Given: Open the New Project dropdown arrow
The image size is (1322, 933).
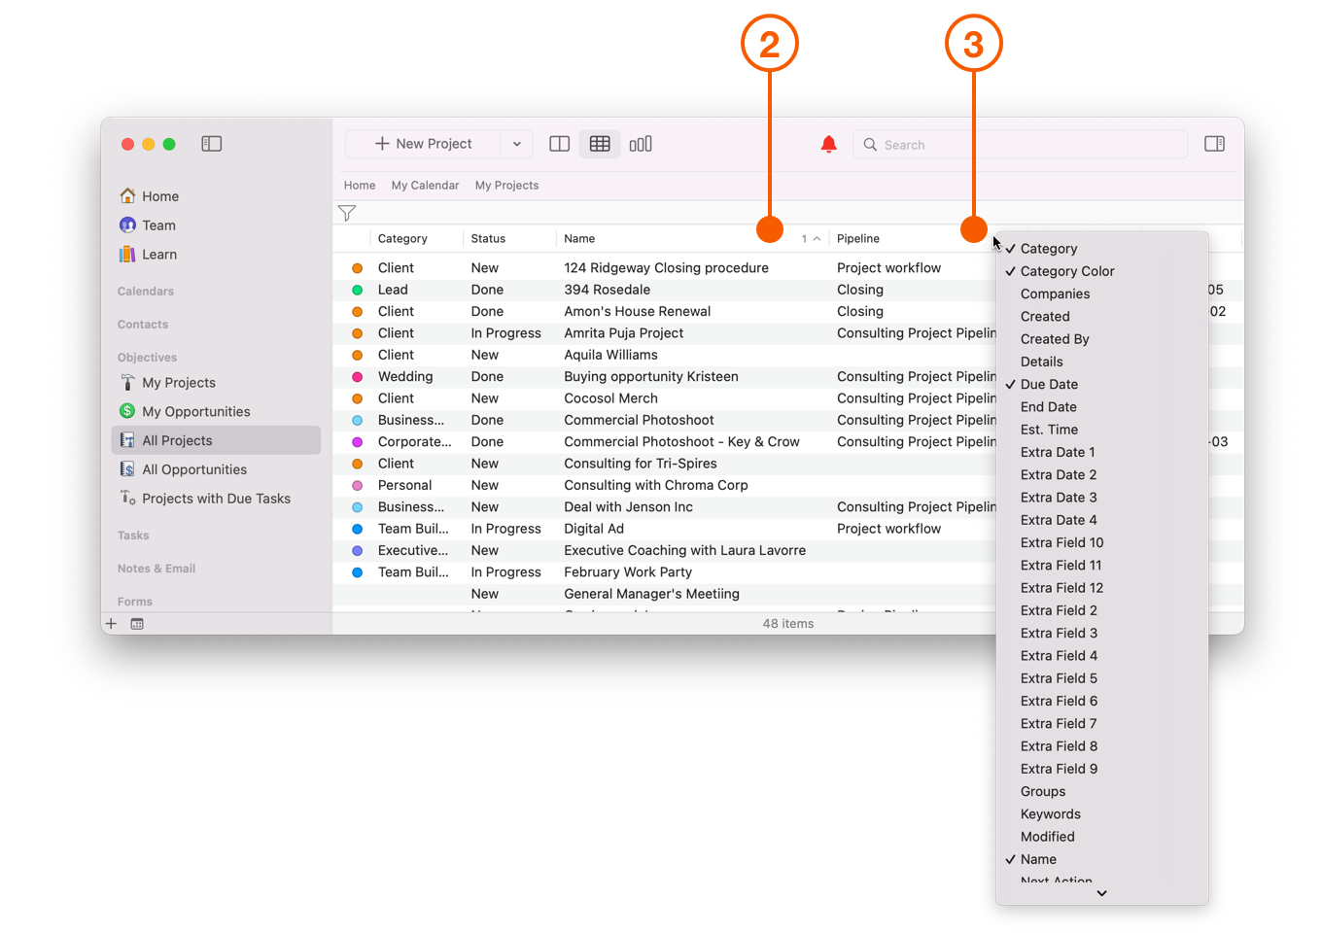Looking at the screenshot, I should (x=517, y=143).
